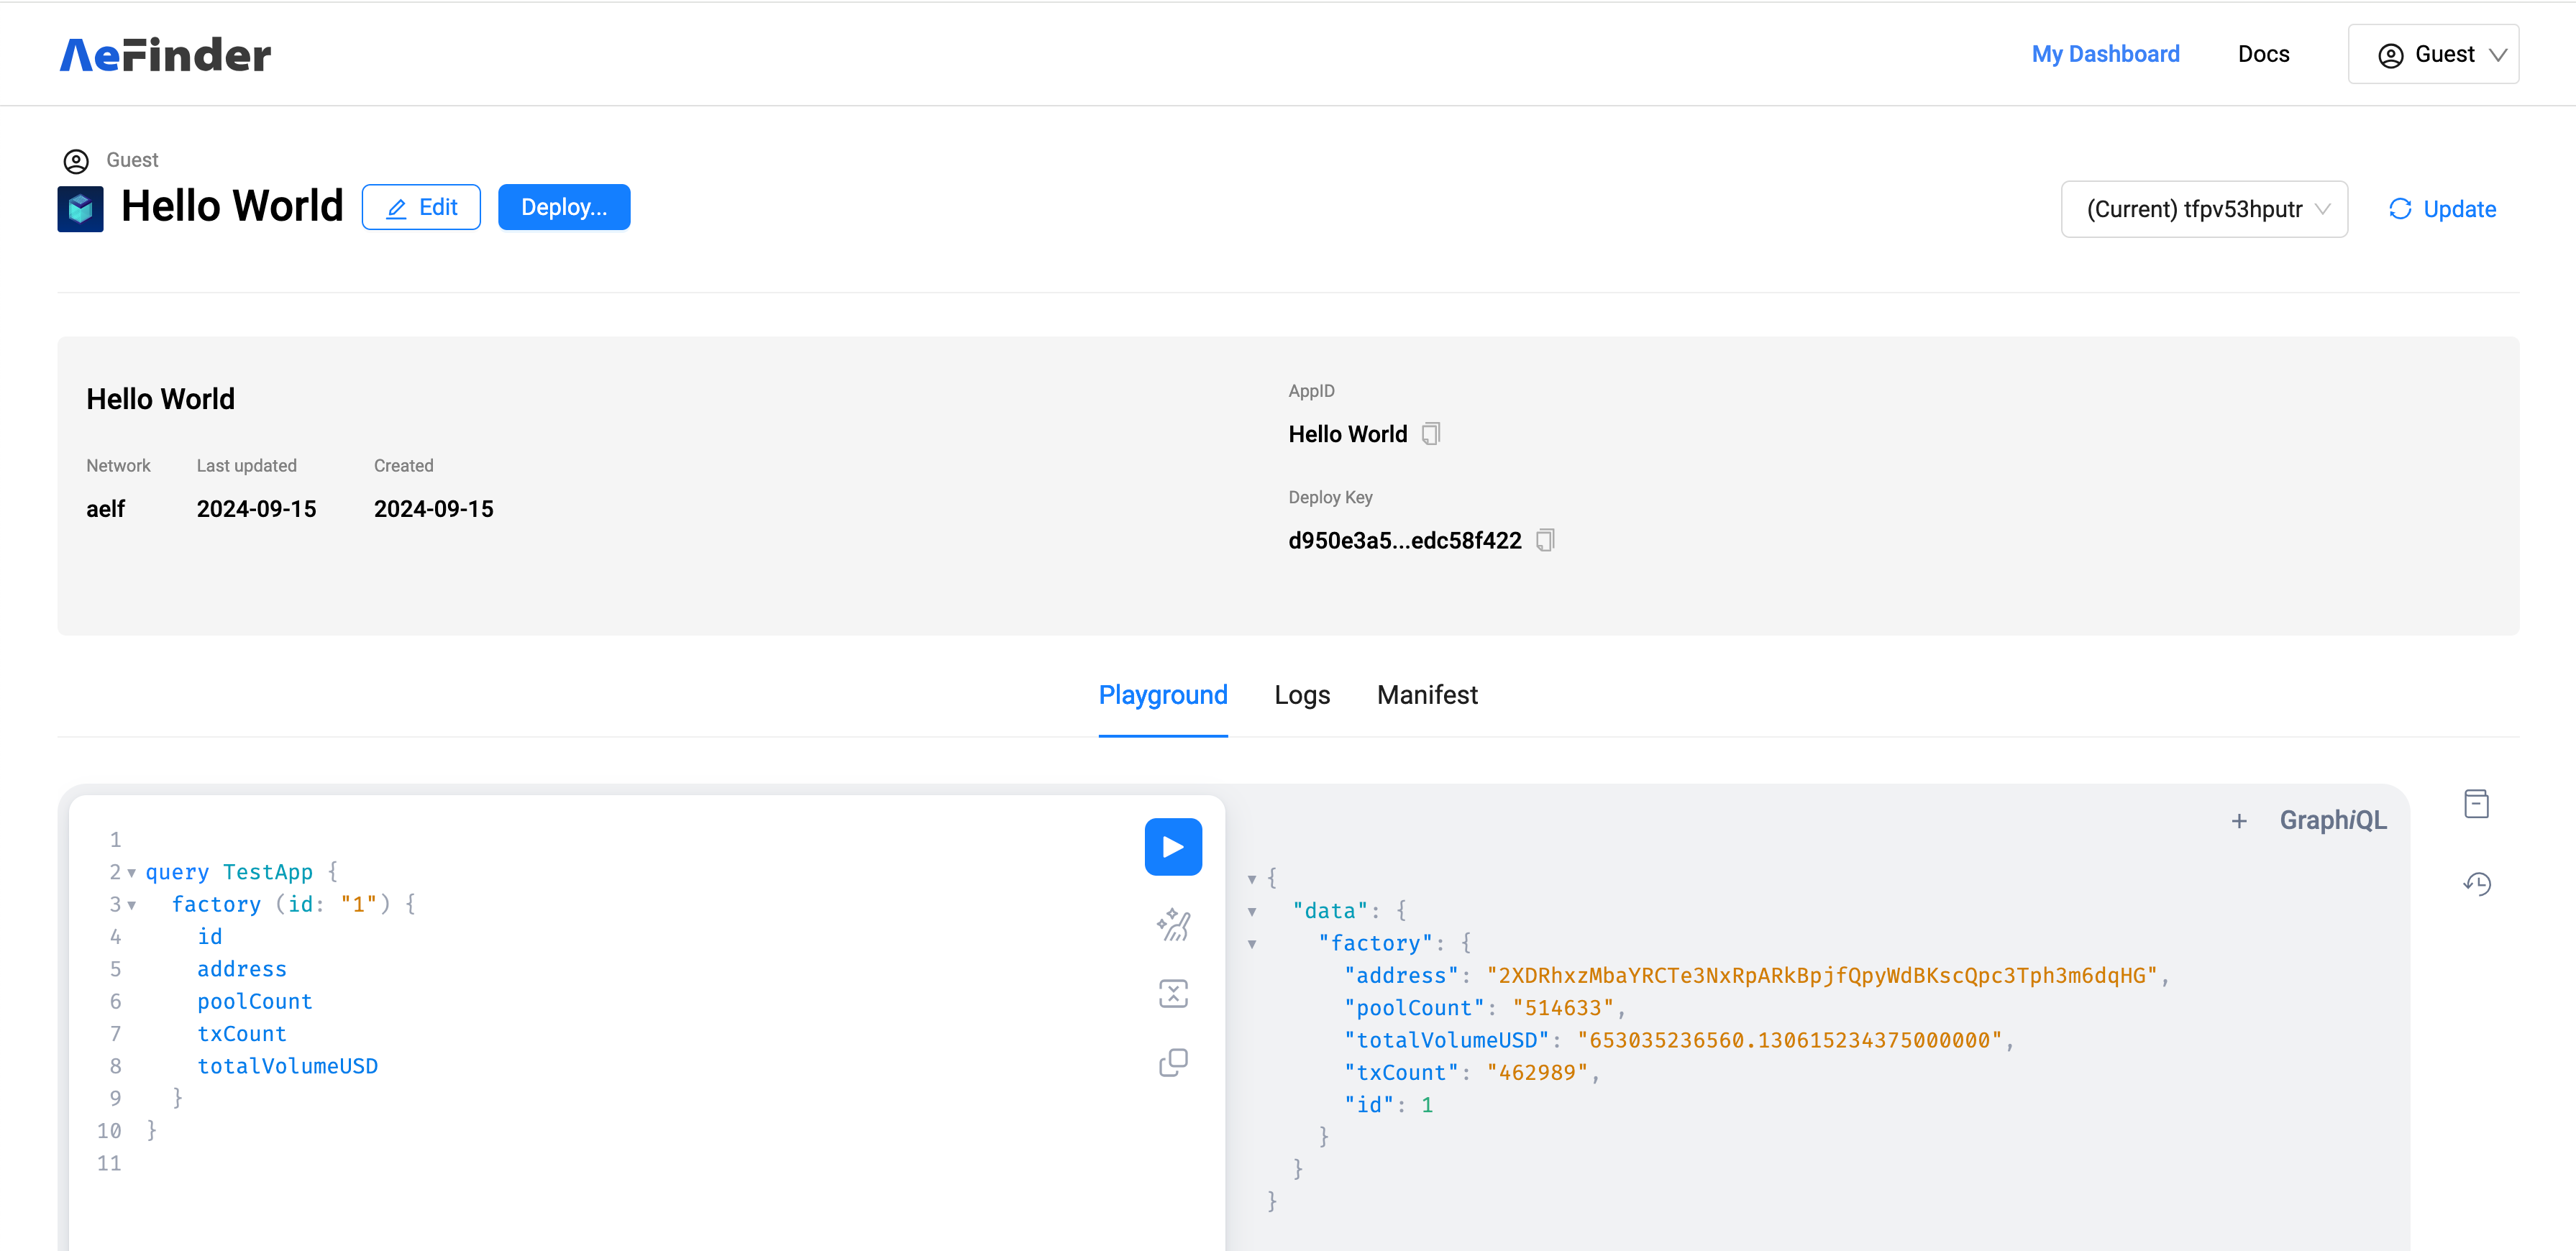Add a new tab with plus icon

[2238, 821]
